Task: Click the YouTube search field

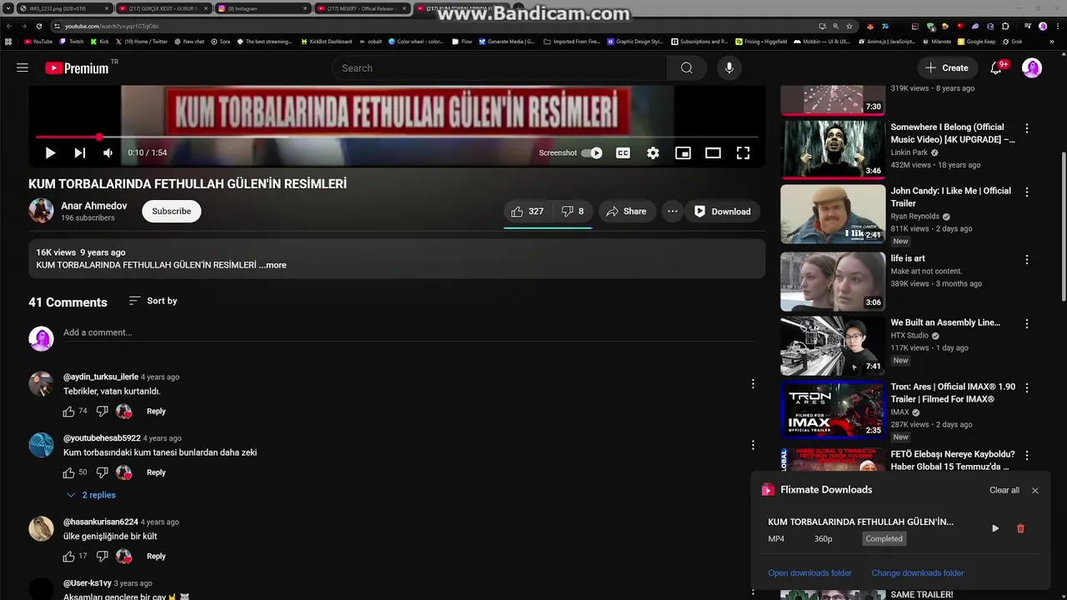Action: coord(499,68)
